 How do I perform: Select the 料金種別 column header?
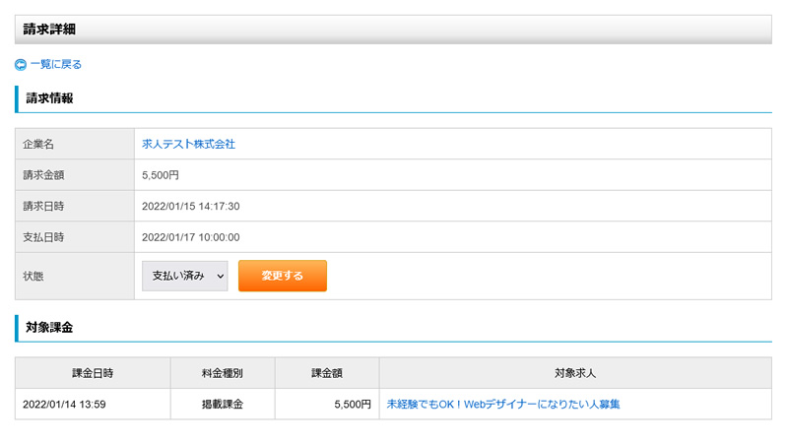pyautogui.click(x=222, y=373)
